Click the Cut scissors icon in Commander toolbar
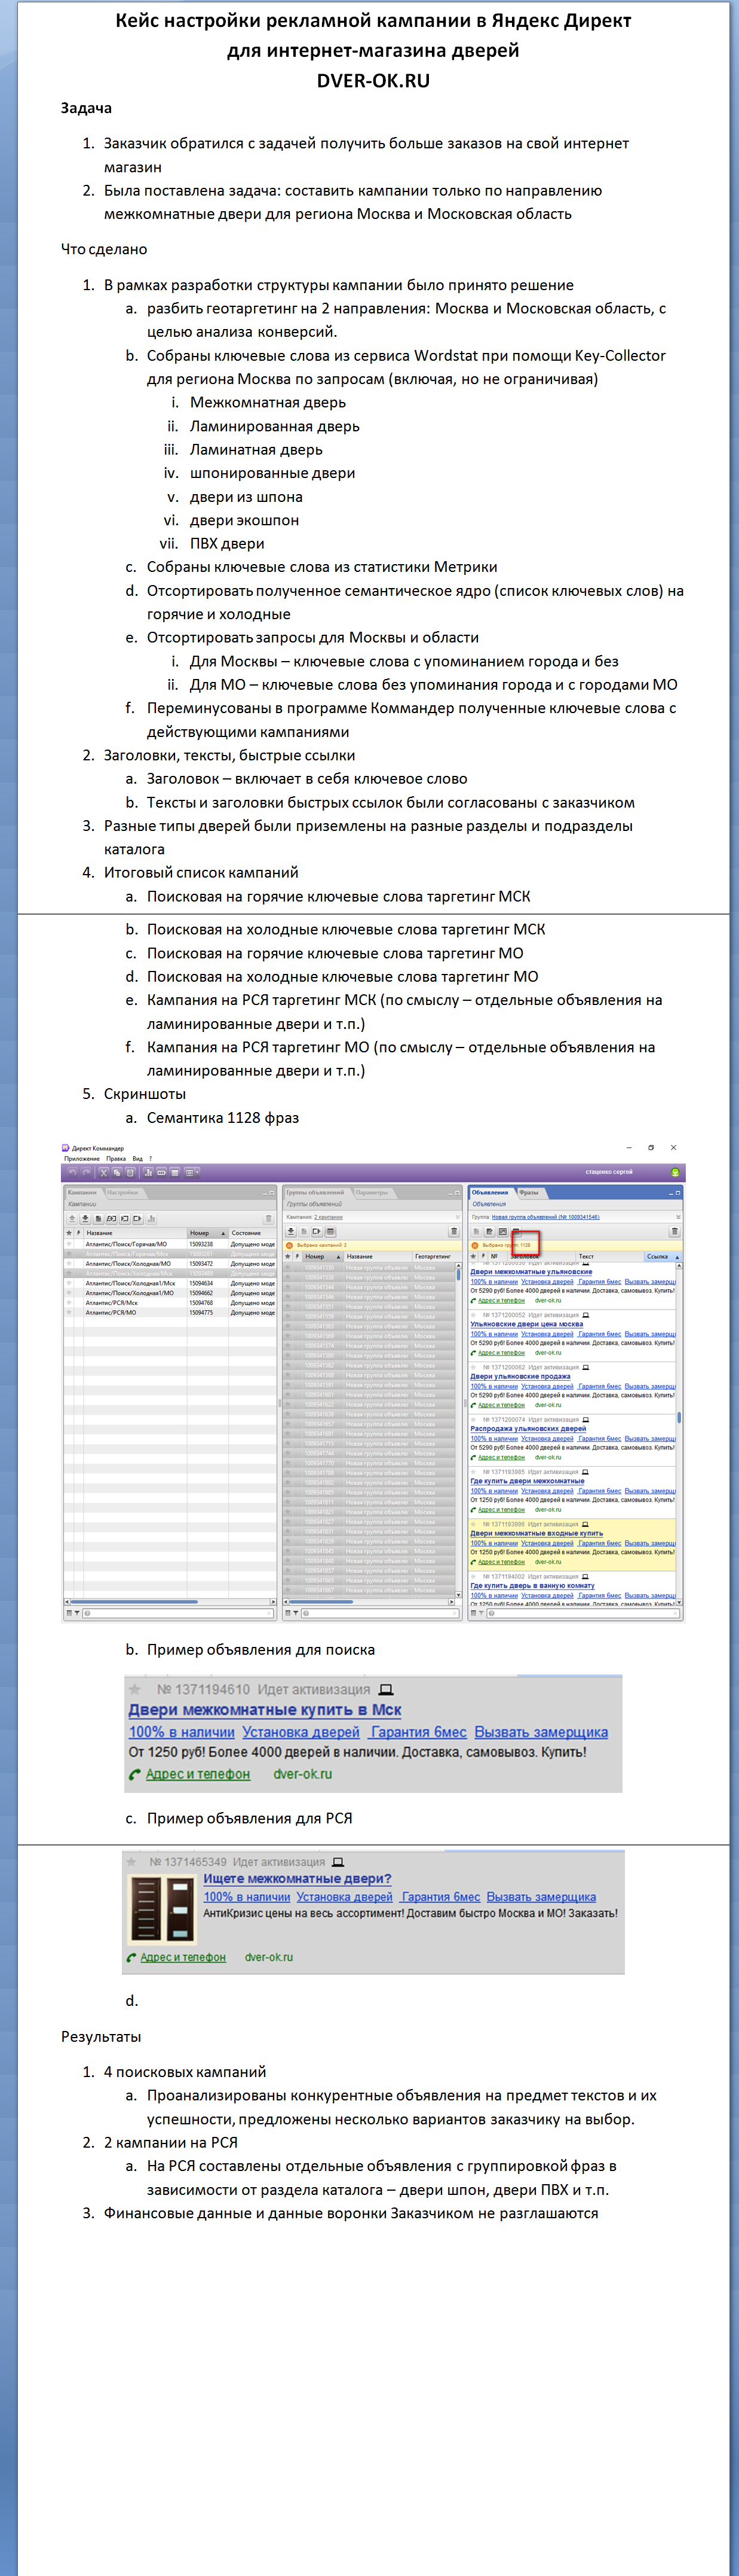 click(103, 1172)
